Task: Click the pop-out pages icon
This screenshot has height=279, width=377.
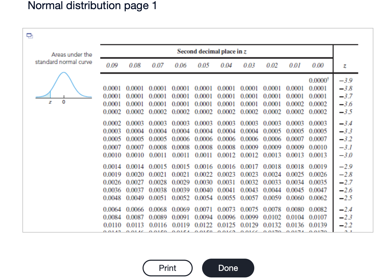Action: point(30,36)
